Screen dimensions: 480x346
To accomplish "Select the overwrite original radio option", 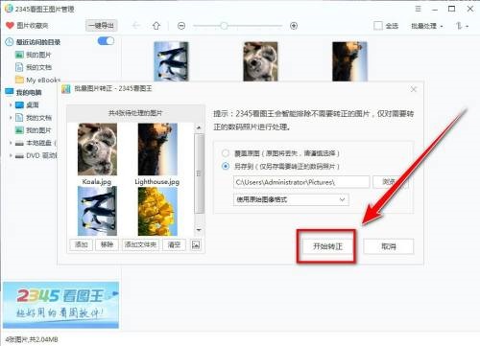I will [226, 153].
